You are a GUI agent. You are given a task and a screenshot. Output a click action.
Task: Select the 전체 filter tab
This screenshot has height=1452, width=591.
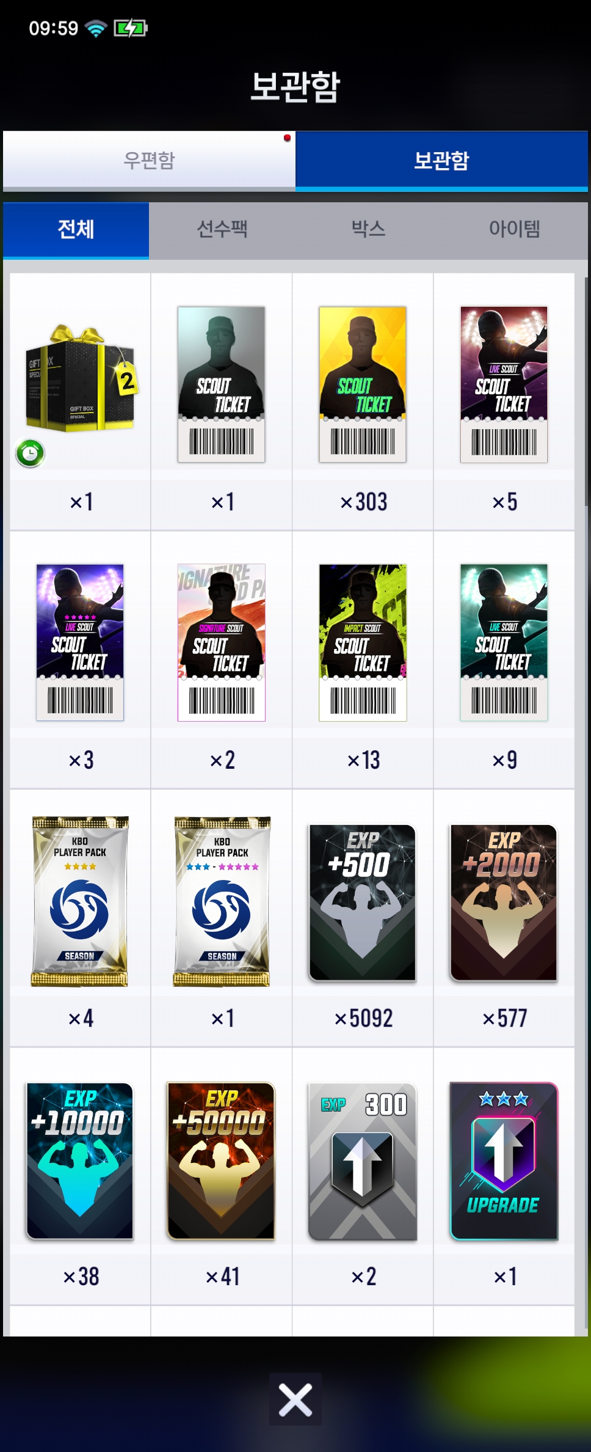[76, 230]
